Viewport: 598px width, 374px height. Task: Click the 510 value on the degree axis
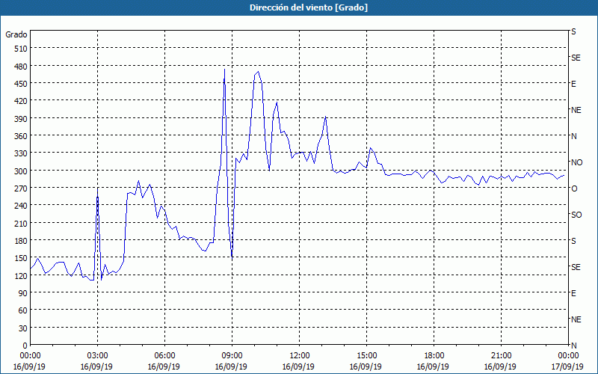(21, 49)
